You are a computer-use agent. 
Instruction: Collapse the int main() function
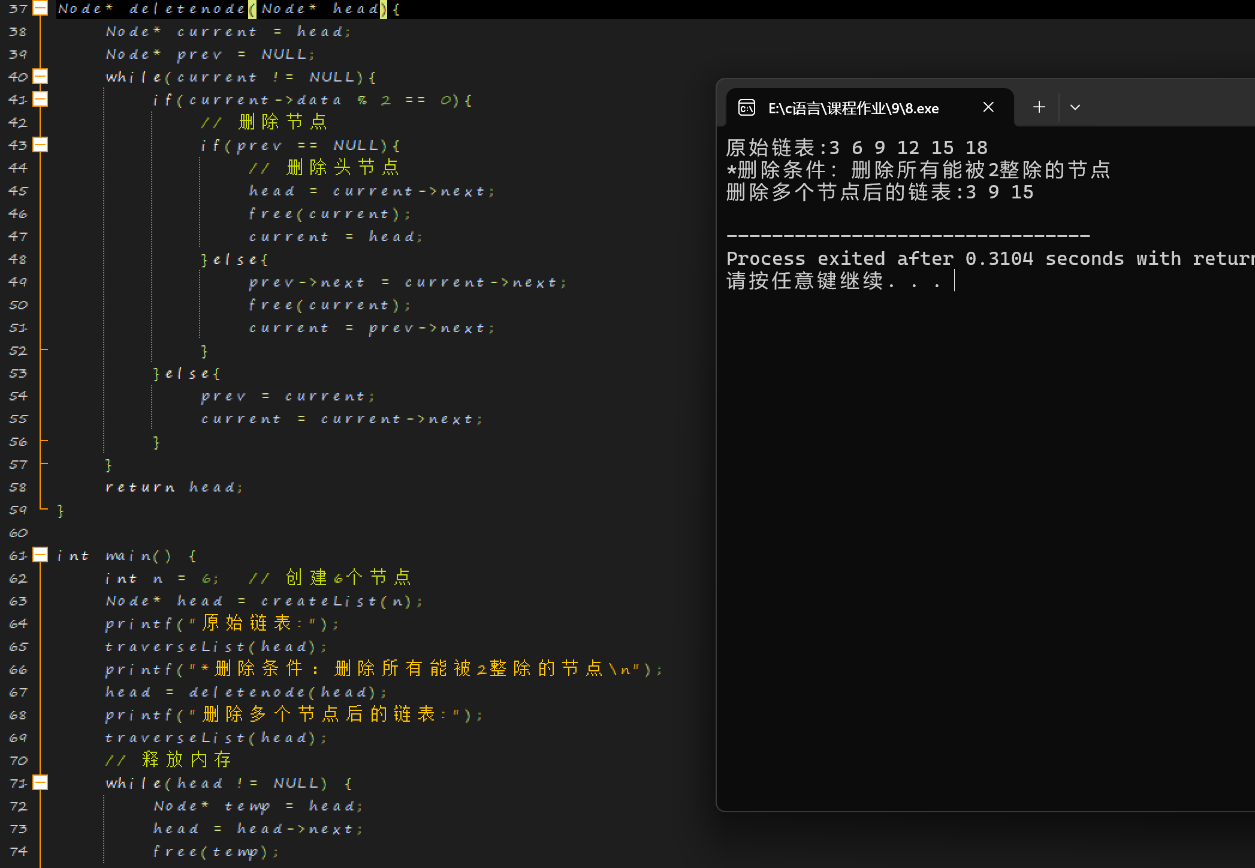[40, 555]
